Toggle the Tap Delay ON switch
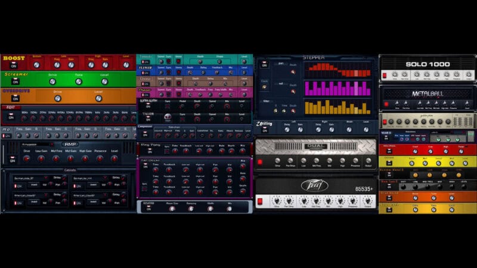Image resolution: width=477 pixels, height=268 pixels. click(x=145, y=166)
